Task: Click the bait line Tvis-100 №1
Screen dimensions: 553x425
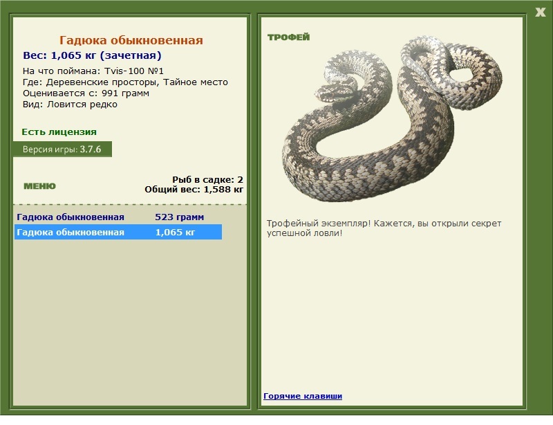Action: coord(93,71)
